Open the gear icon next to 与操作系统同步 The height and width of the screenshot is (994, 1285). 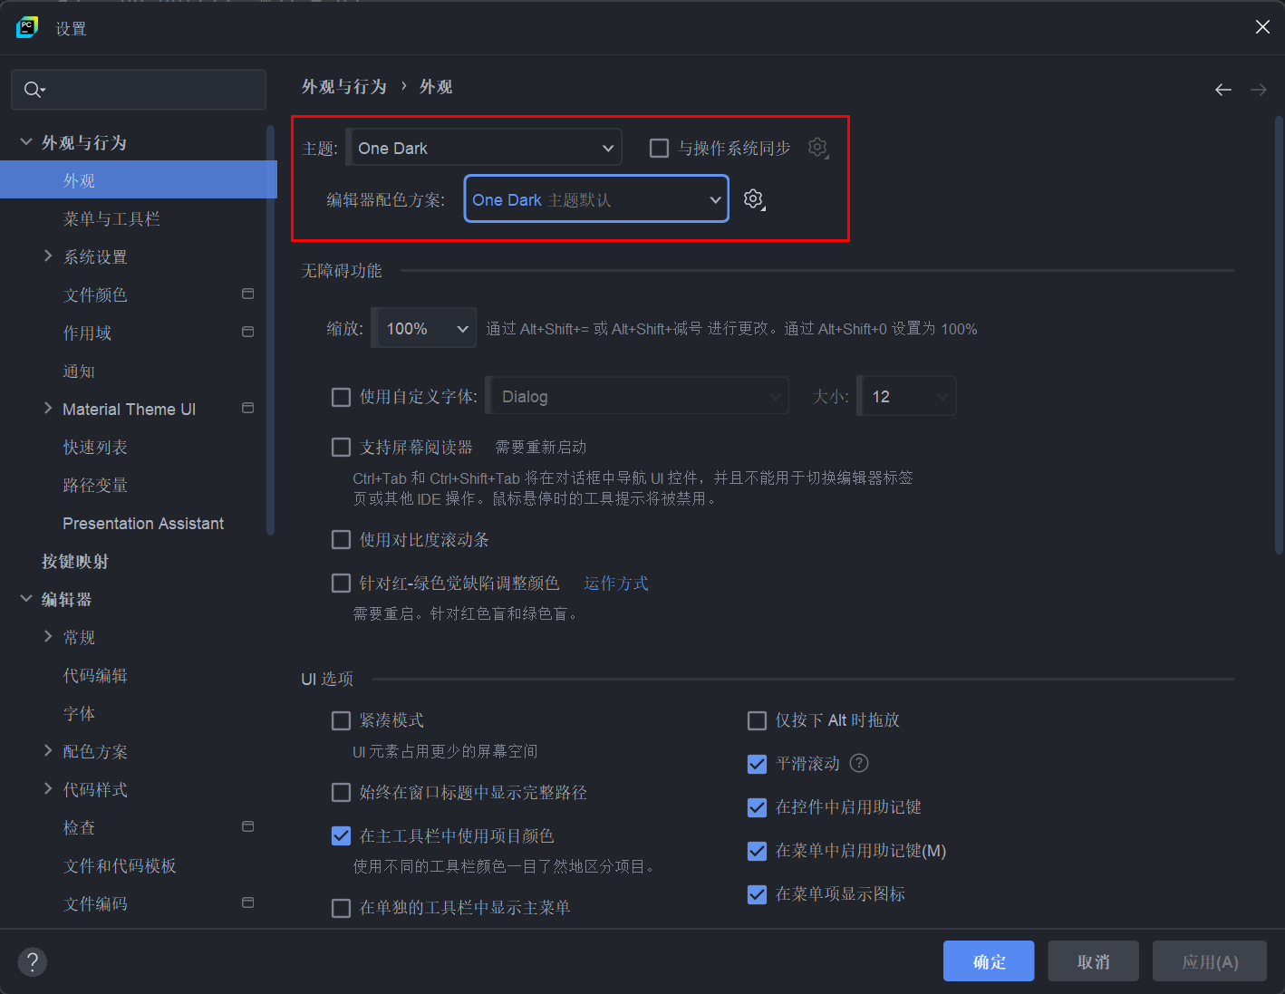pos(818,148)
